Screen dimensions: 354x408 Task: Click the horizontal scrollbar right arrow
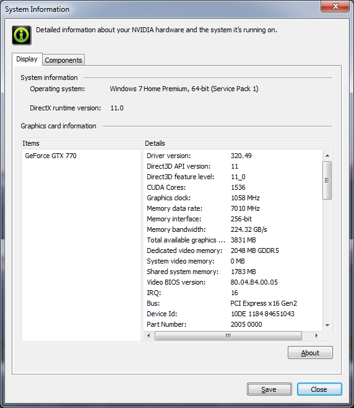coord(316,335)
